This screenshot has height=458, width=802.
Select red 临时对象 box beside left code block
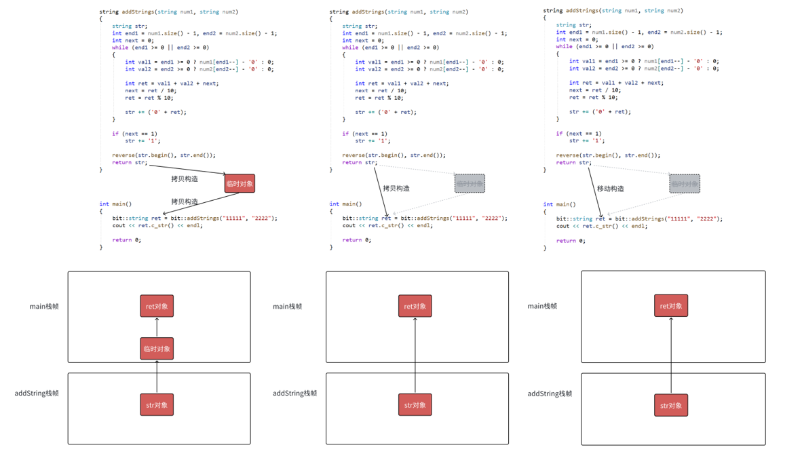[240, 183]
